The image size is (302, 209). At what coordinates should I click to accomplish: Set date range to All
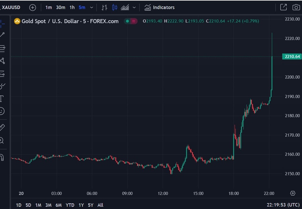(100, 205)
